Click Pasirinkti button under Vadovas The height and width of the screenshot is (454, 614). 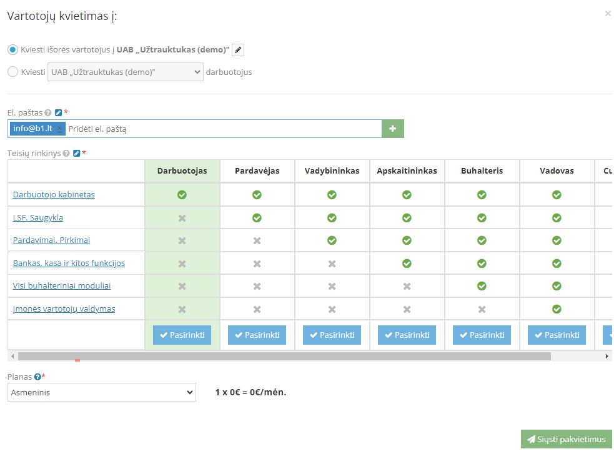coord(557,335)
